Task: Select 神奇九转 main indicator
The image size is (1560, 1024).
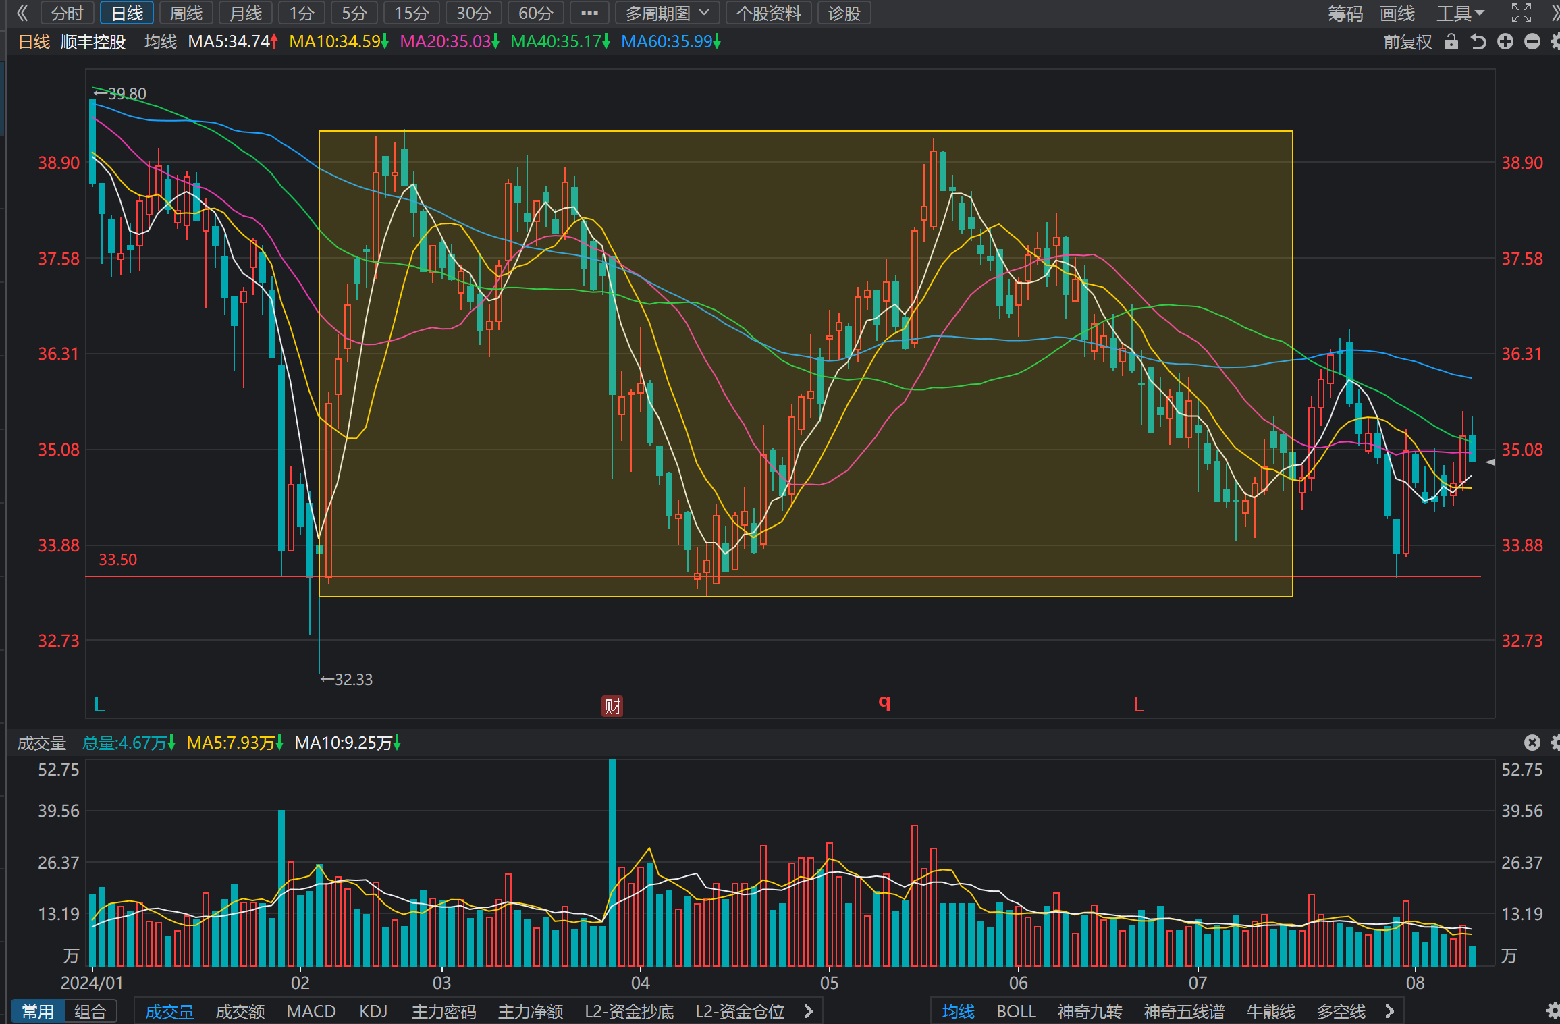Action: pos(1090,1011)
